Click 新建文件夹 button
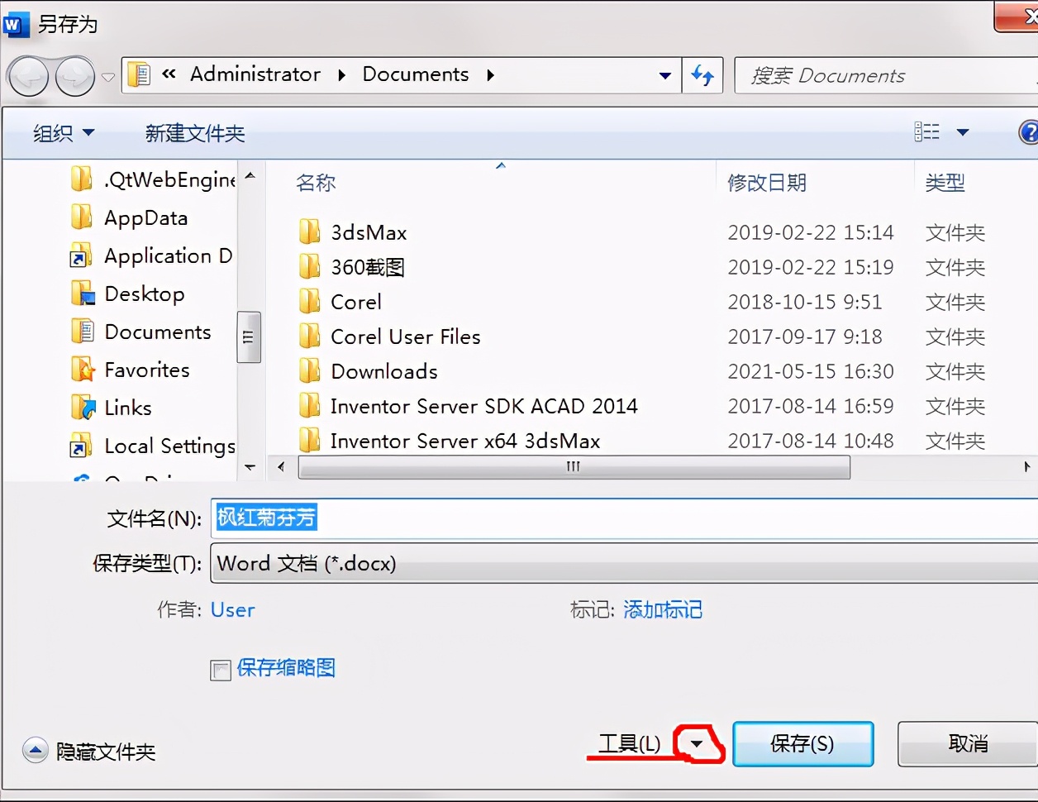 (195, 133)
